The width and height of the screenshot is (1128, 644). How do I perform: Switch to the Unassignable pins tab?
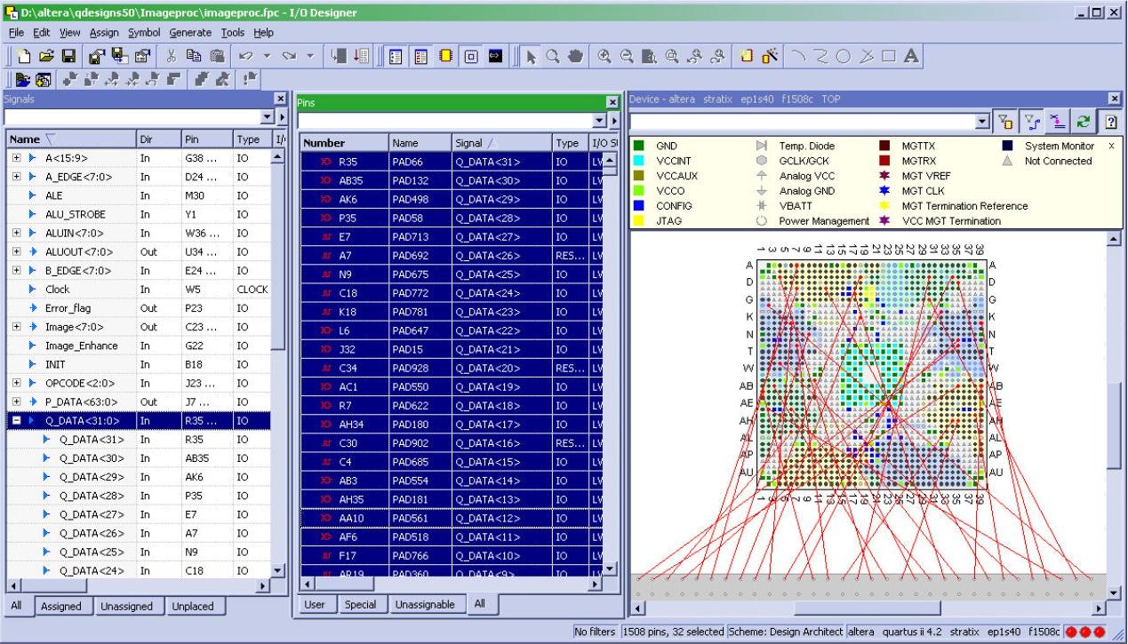[x=425, y=604]
